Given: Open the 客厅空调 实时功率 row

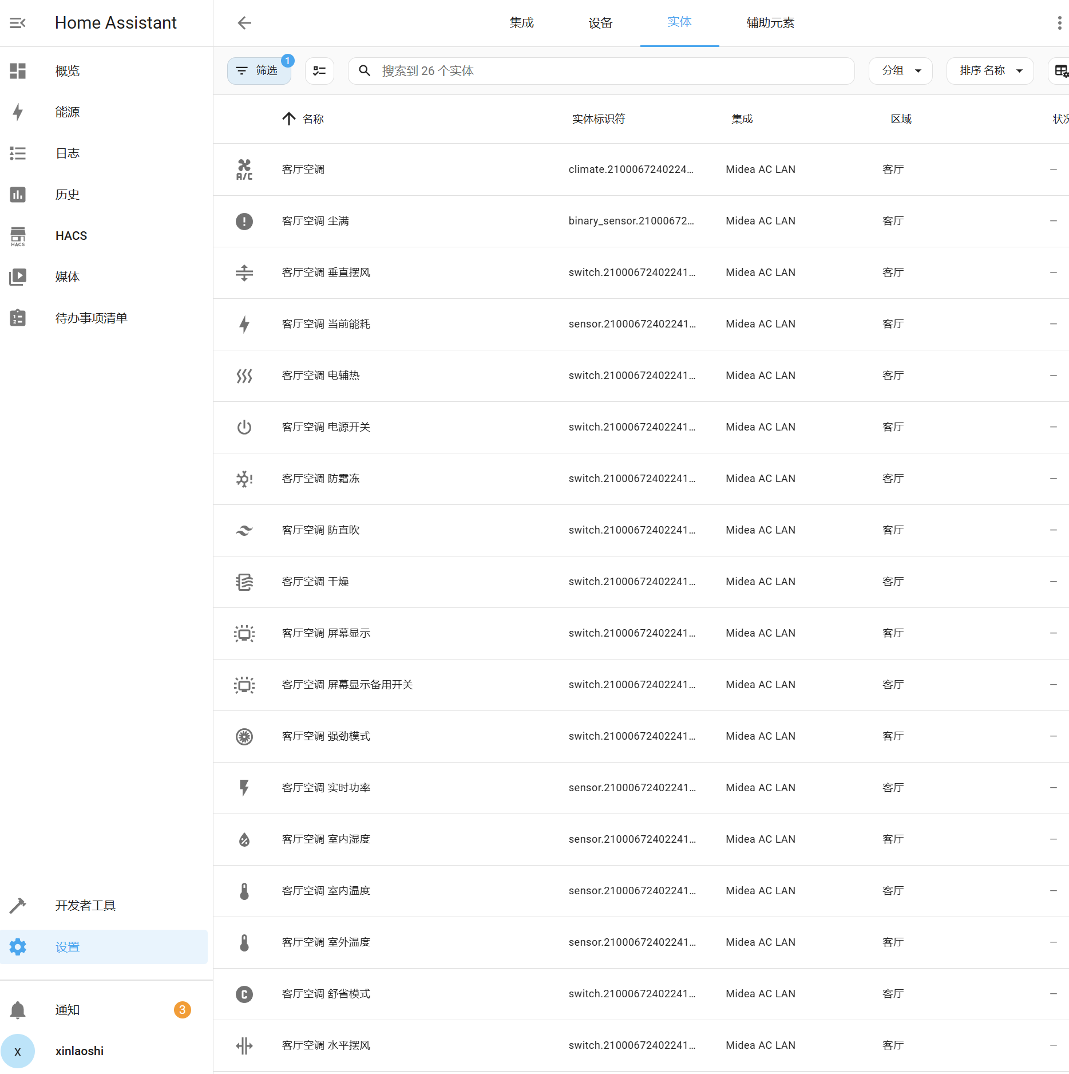Looking at the screenshot, I should (x=641, y=788).
